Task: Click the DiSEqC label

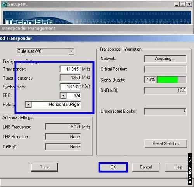Action: (x=10, y=147)
